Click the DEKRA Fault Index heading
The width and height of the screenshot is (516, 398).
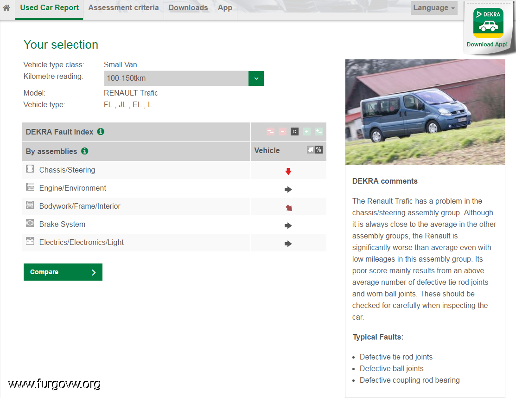59,132
